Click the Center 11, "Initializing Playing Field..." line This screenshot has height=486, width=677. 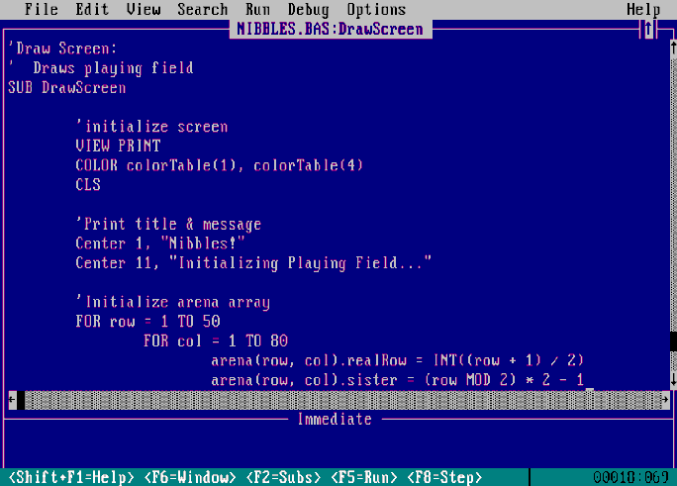tap(253, 263)
